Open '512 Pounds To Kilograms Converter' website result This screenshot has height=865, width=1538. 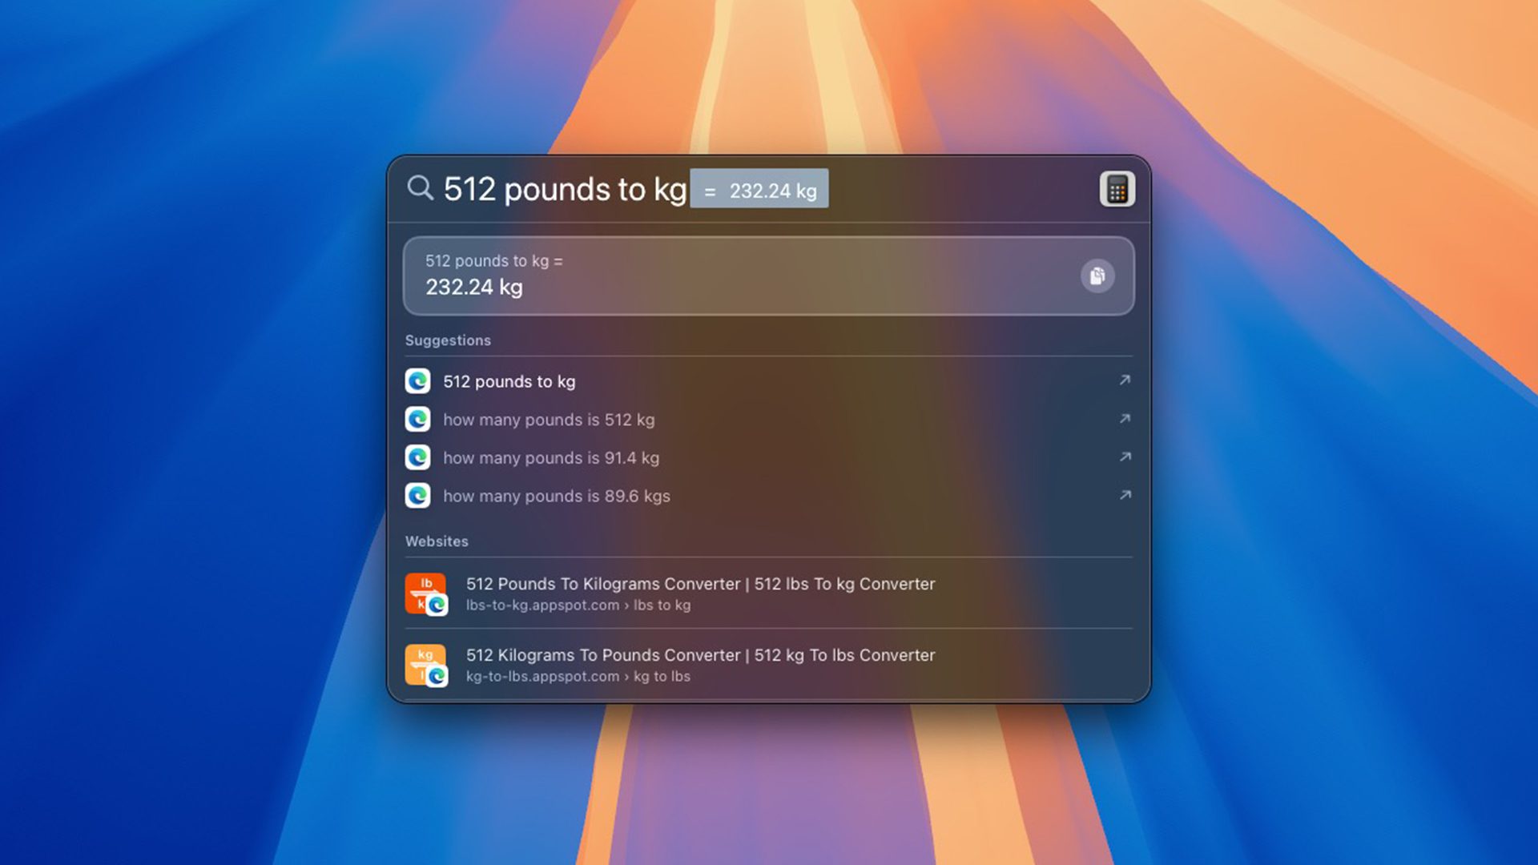click(x=768, y=593)
